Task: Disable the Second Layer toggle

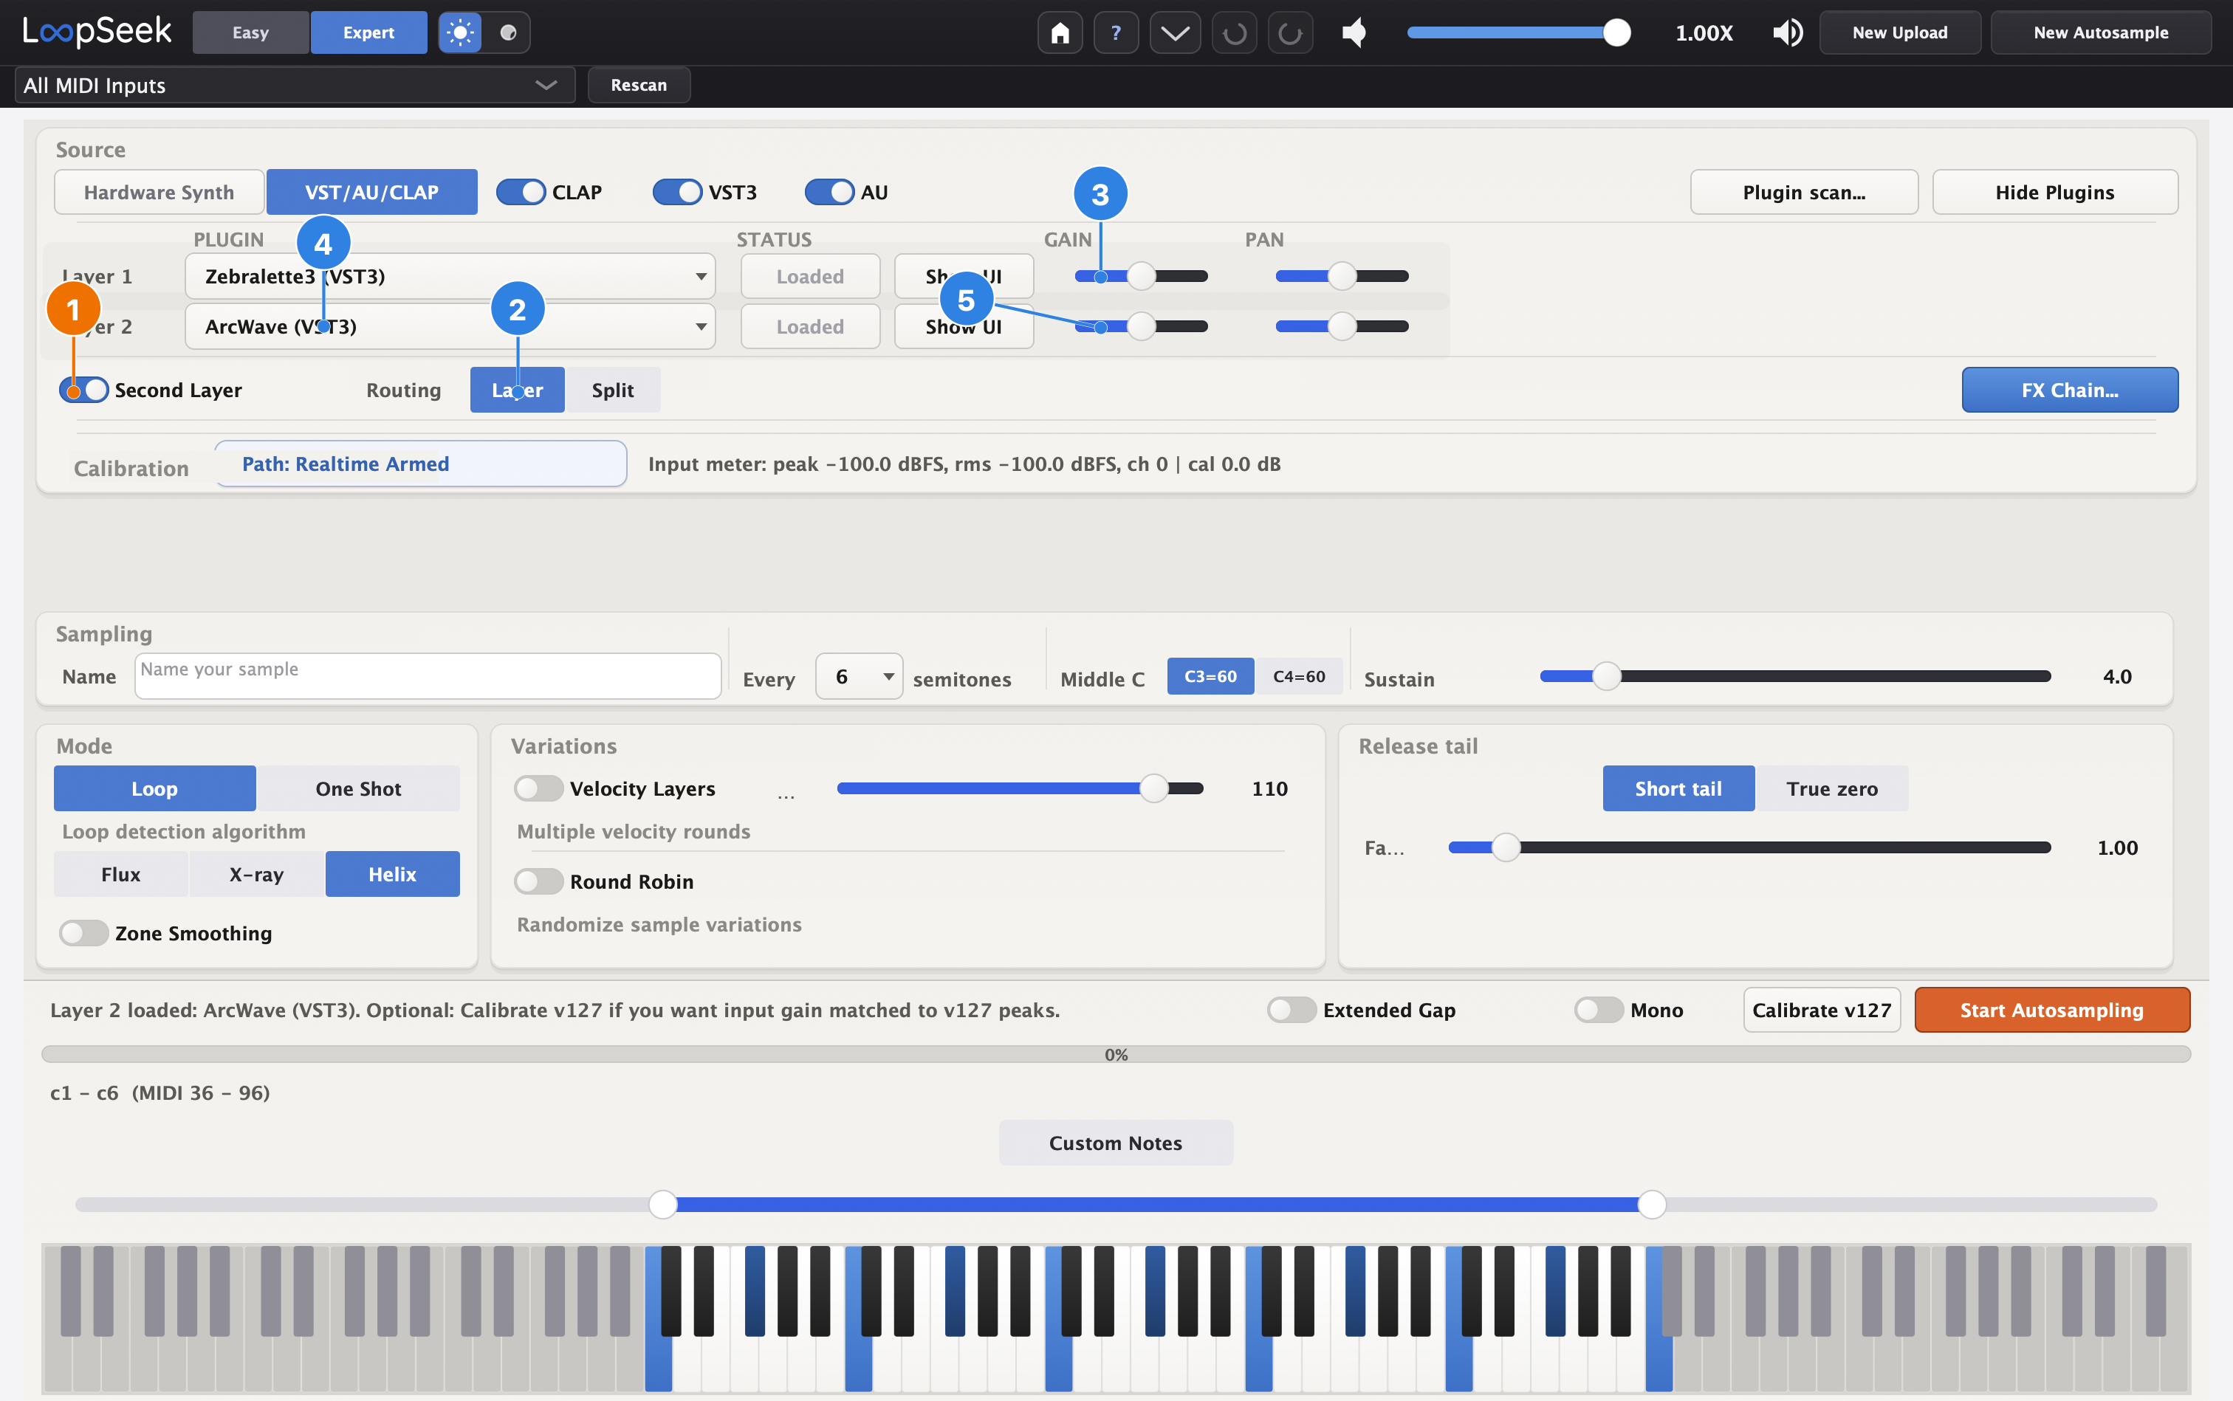Action: click(84, 390)
